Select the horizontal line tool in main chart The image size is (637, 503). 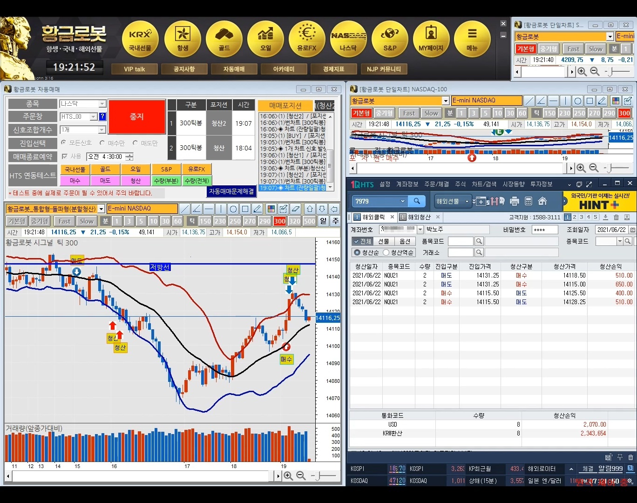tap(209, 209)
